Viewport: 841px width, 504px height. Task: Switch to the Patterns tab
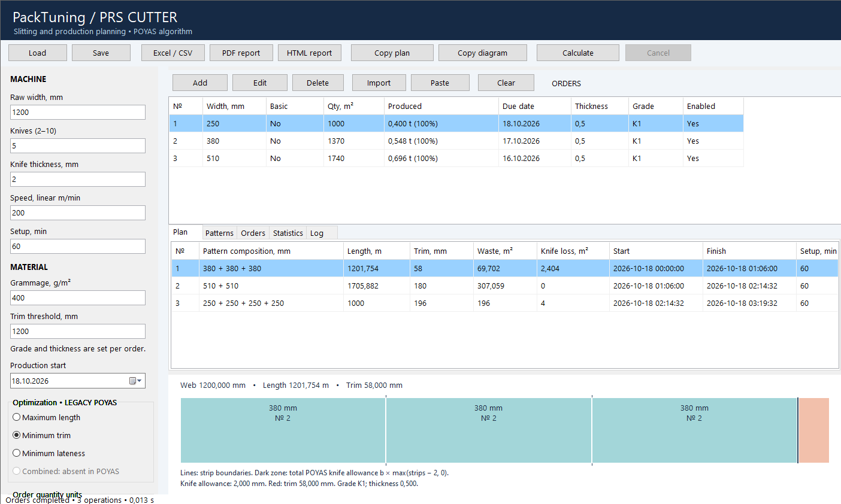click(219, 233)
